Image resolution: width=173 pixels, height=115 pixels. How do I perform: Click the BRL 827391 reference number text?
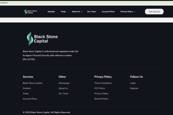tap(29, 60)
